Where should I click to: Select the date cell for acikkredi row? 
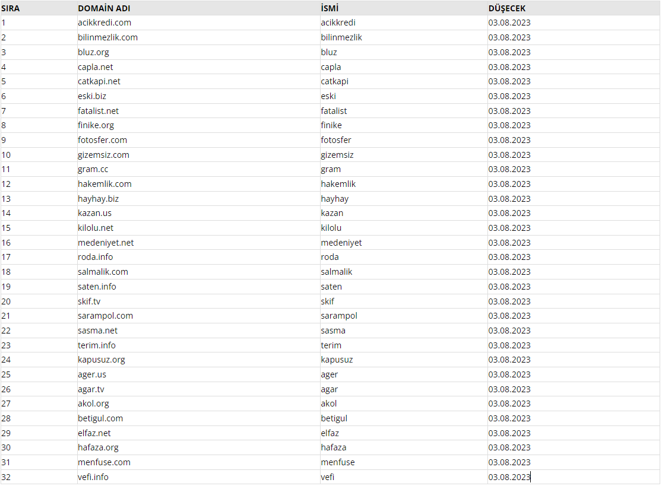574,23
